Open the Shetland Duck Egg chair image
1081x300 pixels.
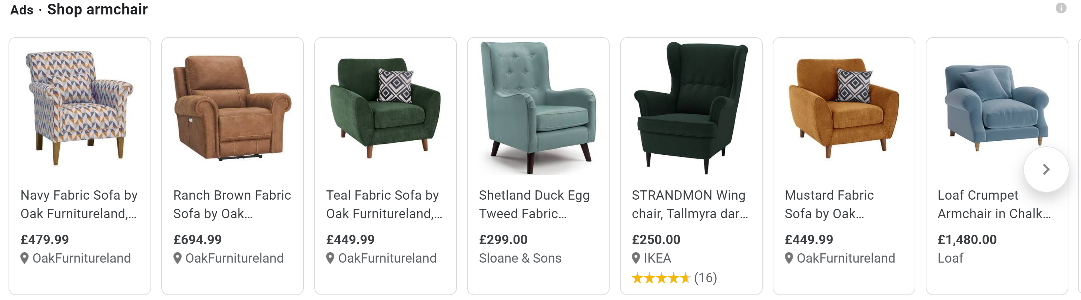[538, 108]
